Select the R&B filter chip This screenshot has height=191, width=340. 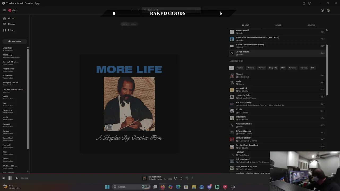tap(313, 68)
